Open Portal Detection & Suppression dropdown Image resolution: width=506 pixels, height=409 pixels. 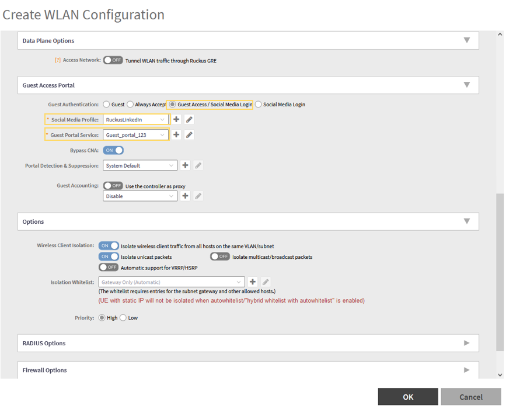tap(140, 165)
